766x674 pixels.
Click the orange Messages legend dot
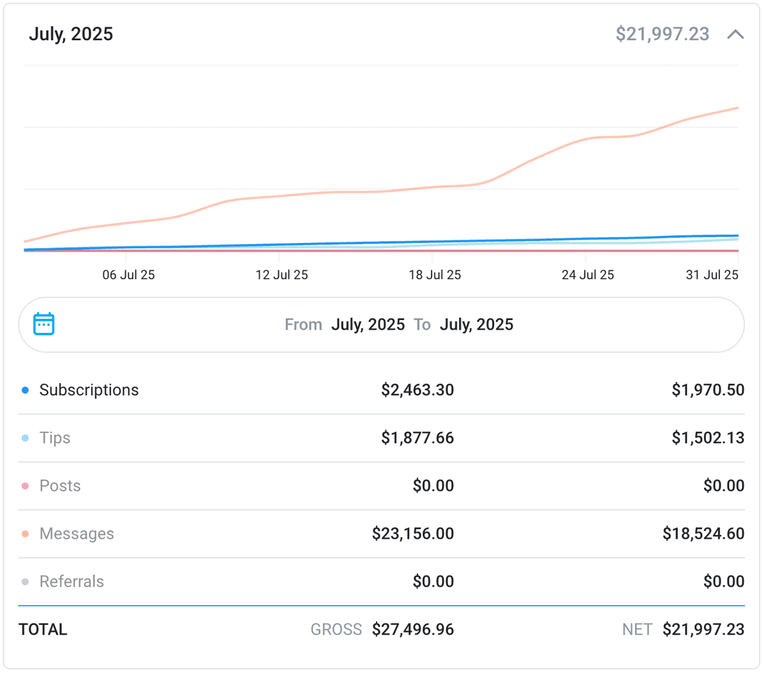[x=24, y=533]
